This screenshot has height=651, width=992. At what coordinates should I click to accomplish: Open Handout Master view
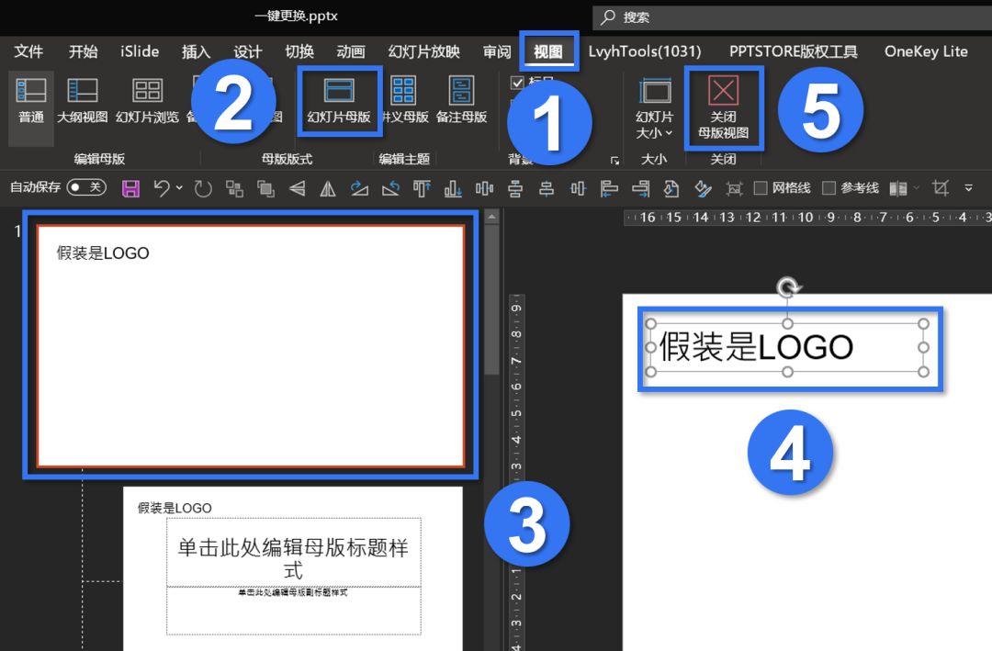402,101
